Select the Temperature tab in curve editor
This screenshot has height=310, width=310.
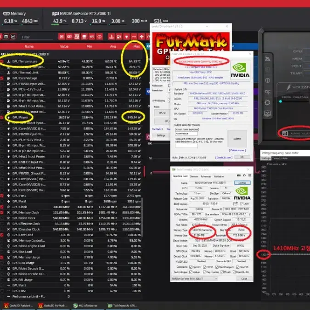pos(280,158)
